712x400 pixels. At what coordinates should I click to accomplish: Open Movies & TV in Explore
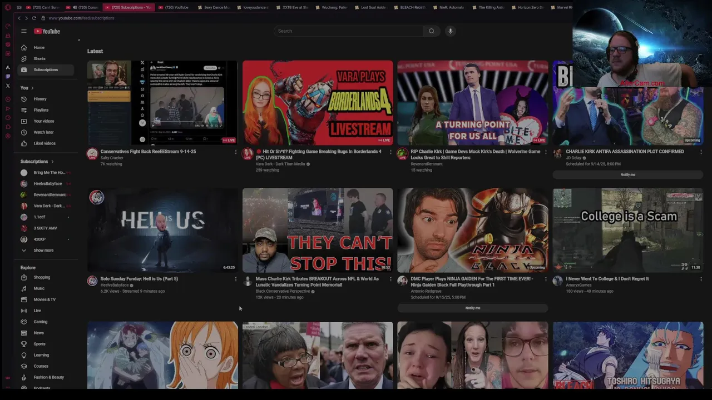[x=47, y=299]
